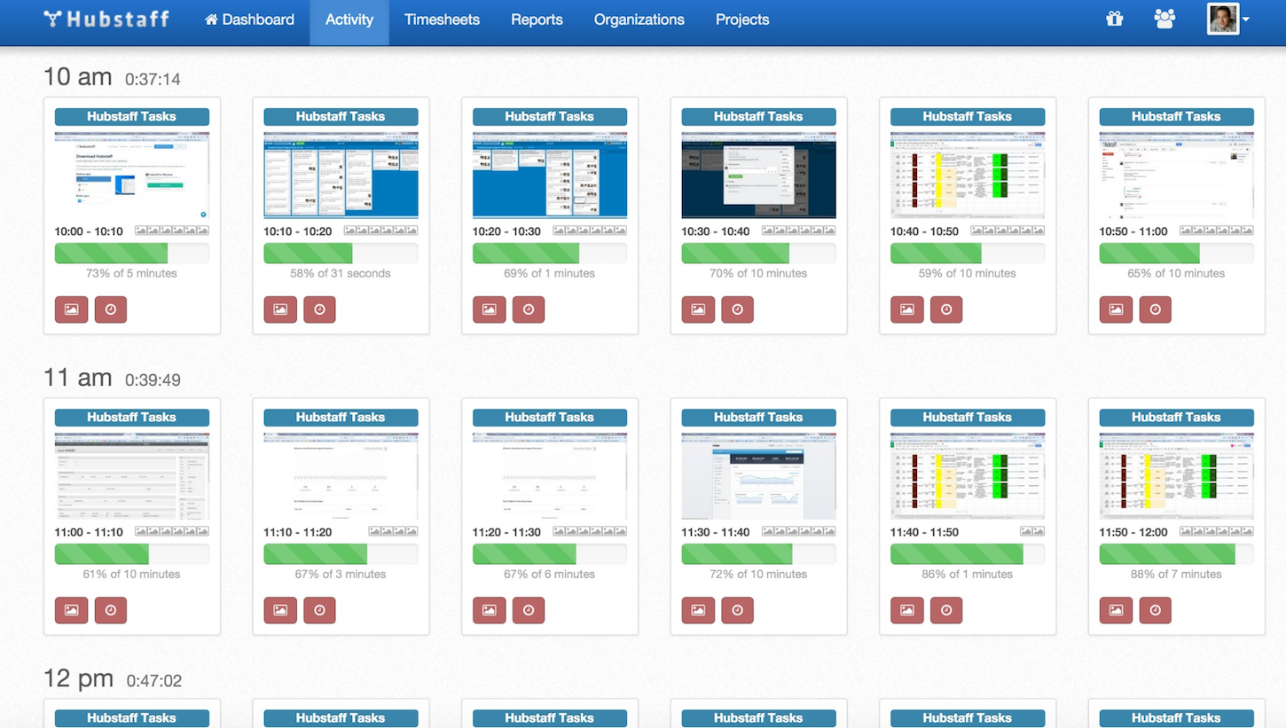Click the activity bar showing 88% of 7 minutes

[1176, 554]
